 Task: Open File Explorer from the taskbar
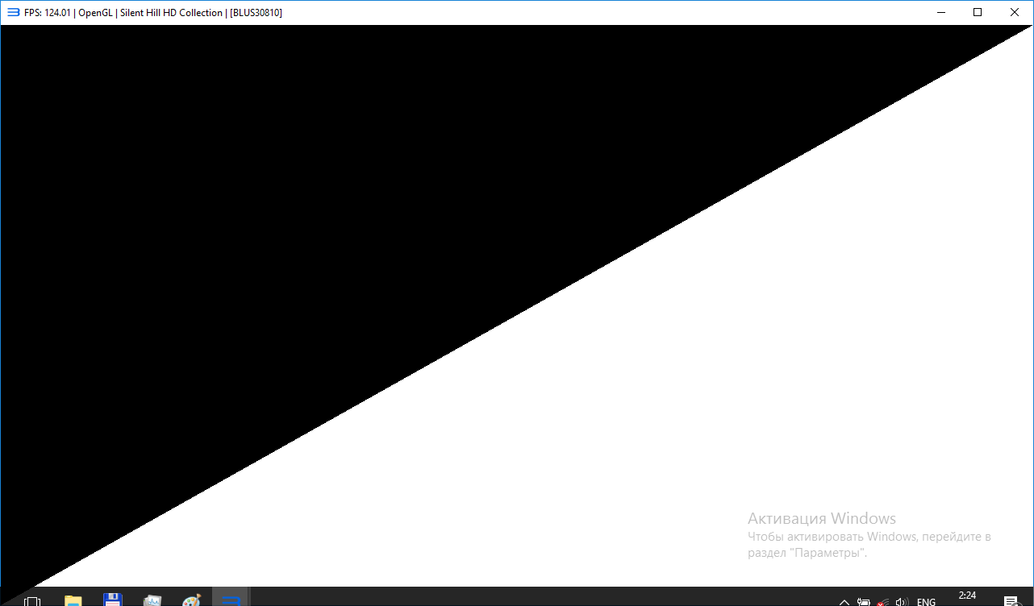73,600
